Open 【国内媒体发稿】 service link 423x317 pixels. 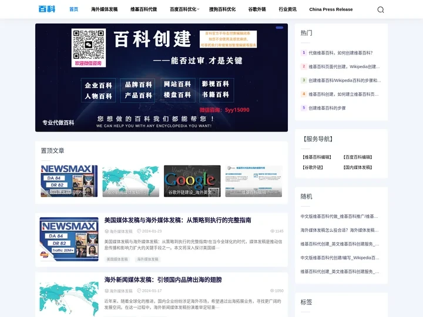click(x=357, y=167)
